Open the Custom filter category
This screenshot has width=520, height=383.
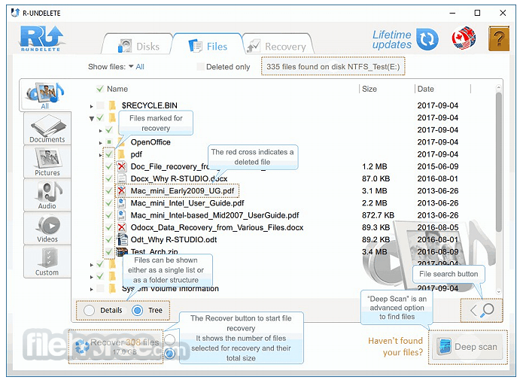pos(47,261)
